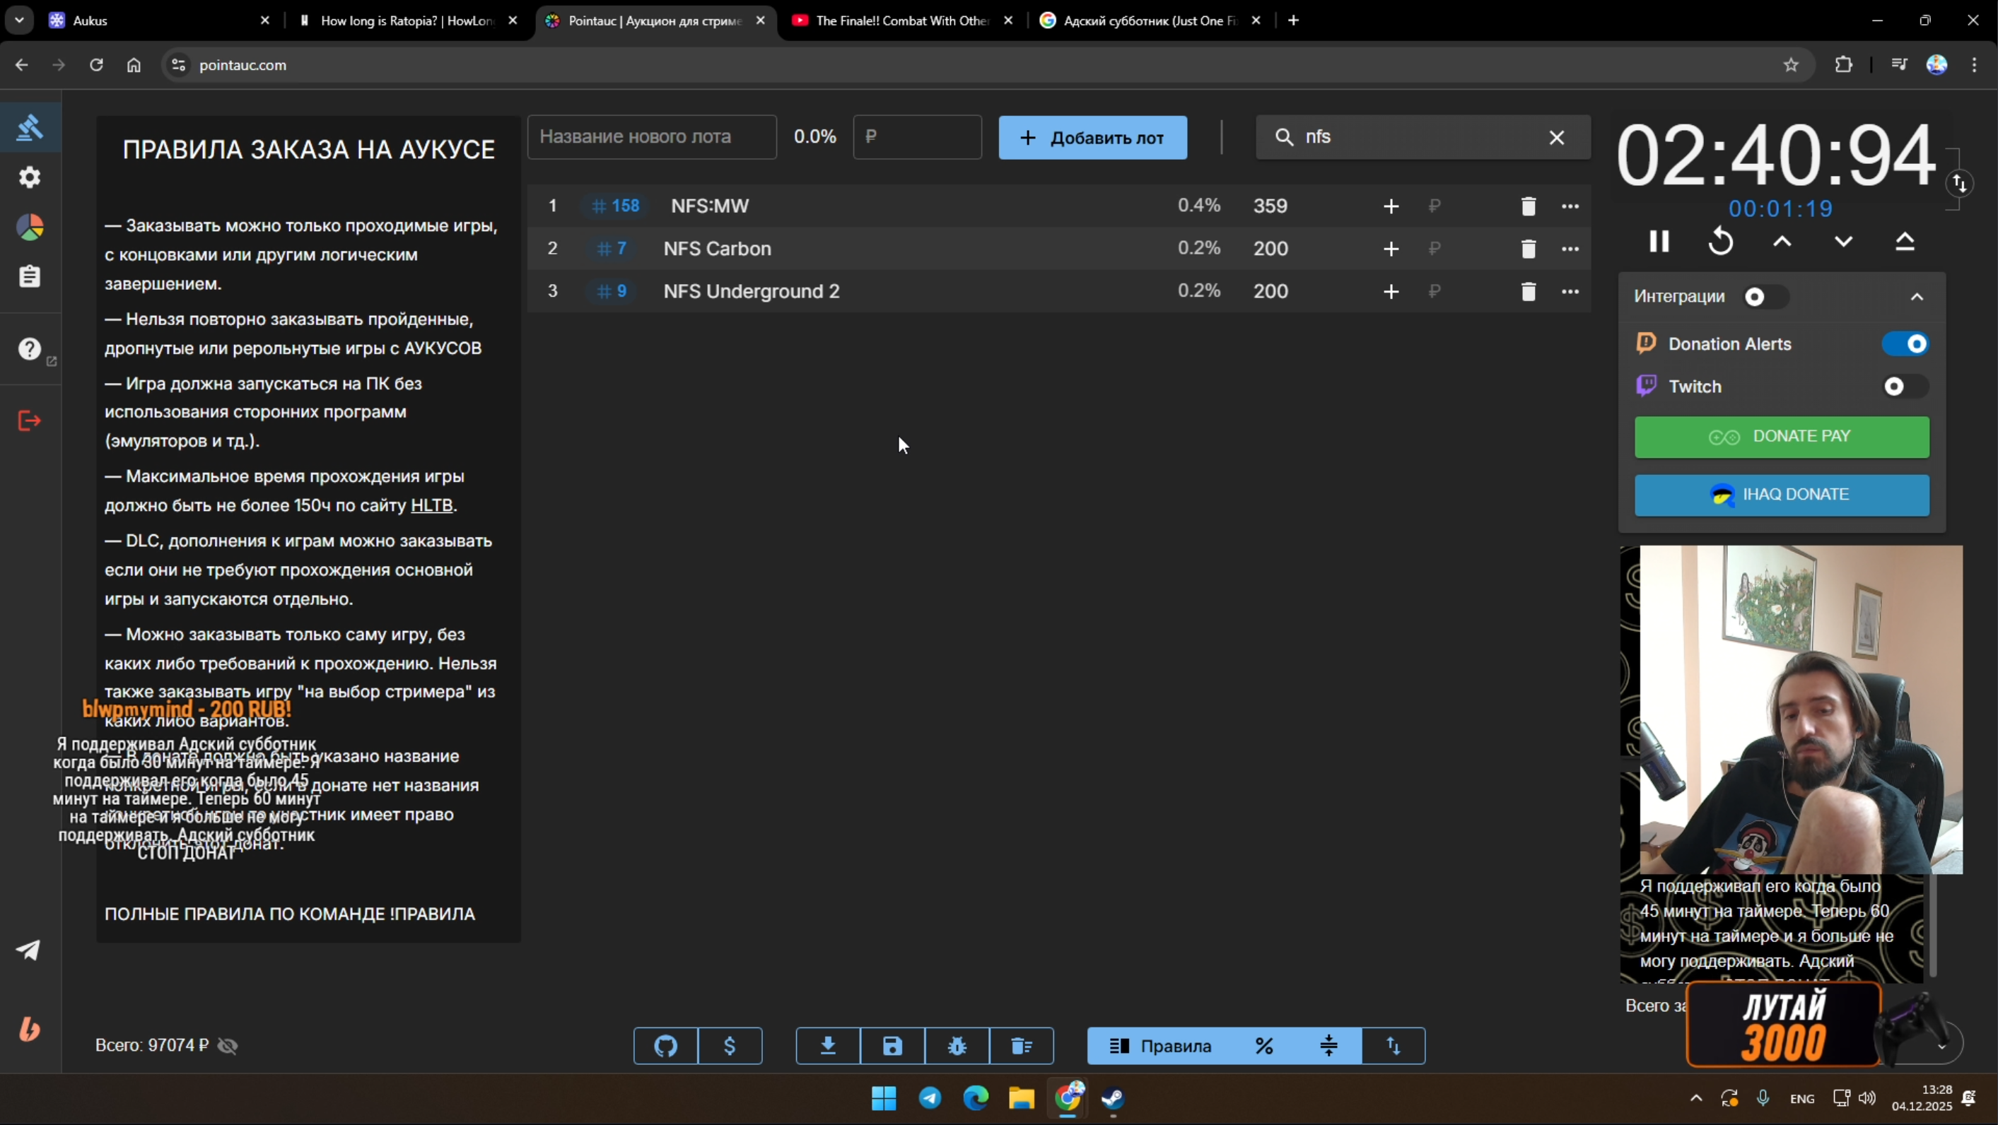Open more options for NFS Underground 2
This screenshot has height=1125, width=1998.
1570,292
